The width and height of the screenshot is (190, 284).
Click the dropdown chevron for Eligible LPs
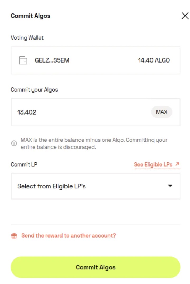click(170, 186)
